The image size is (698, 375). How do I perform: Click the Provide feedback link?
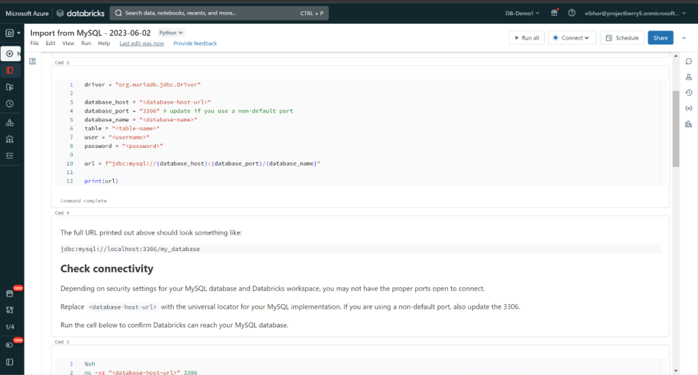coord(195,43)
